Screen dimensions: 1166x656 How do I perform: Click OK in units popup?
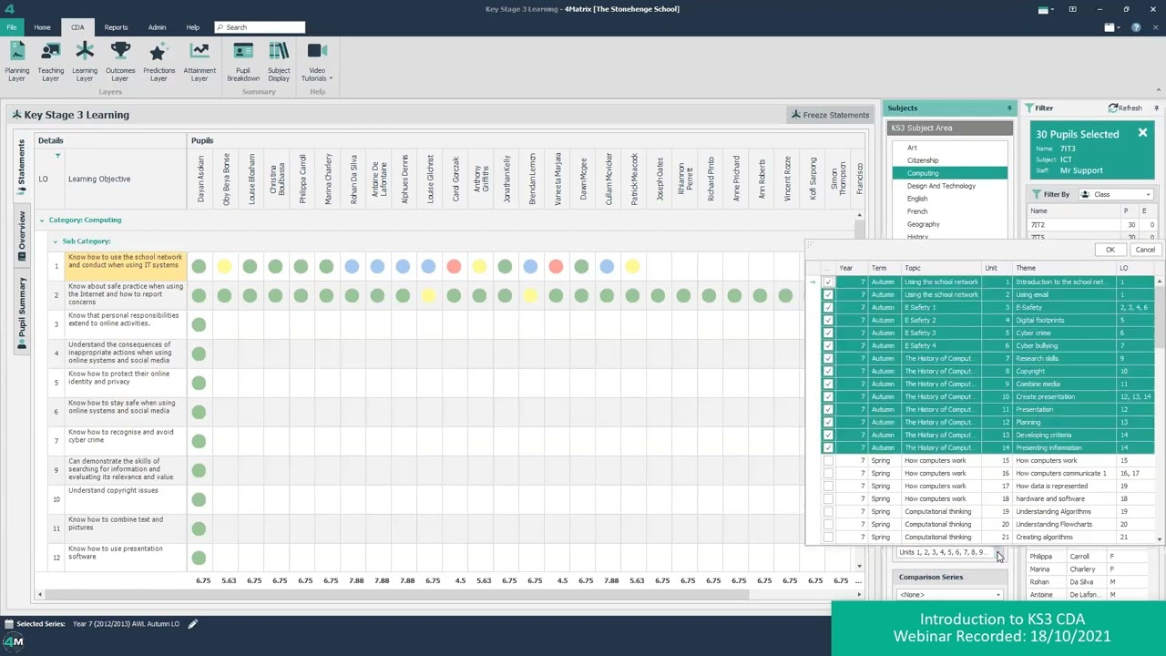click(x=1110, y=250)
